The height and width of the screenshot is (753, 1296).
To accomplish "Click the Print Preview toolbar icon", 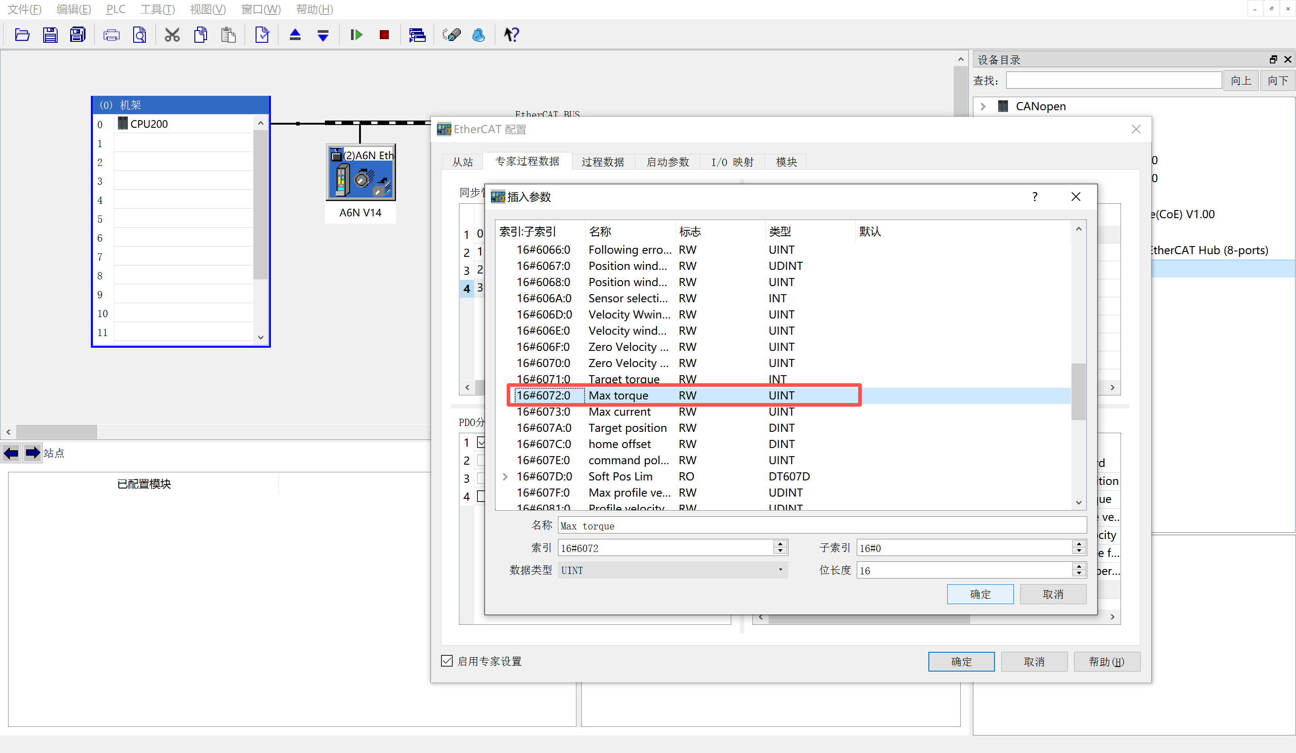I will pos(139,35).
